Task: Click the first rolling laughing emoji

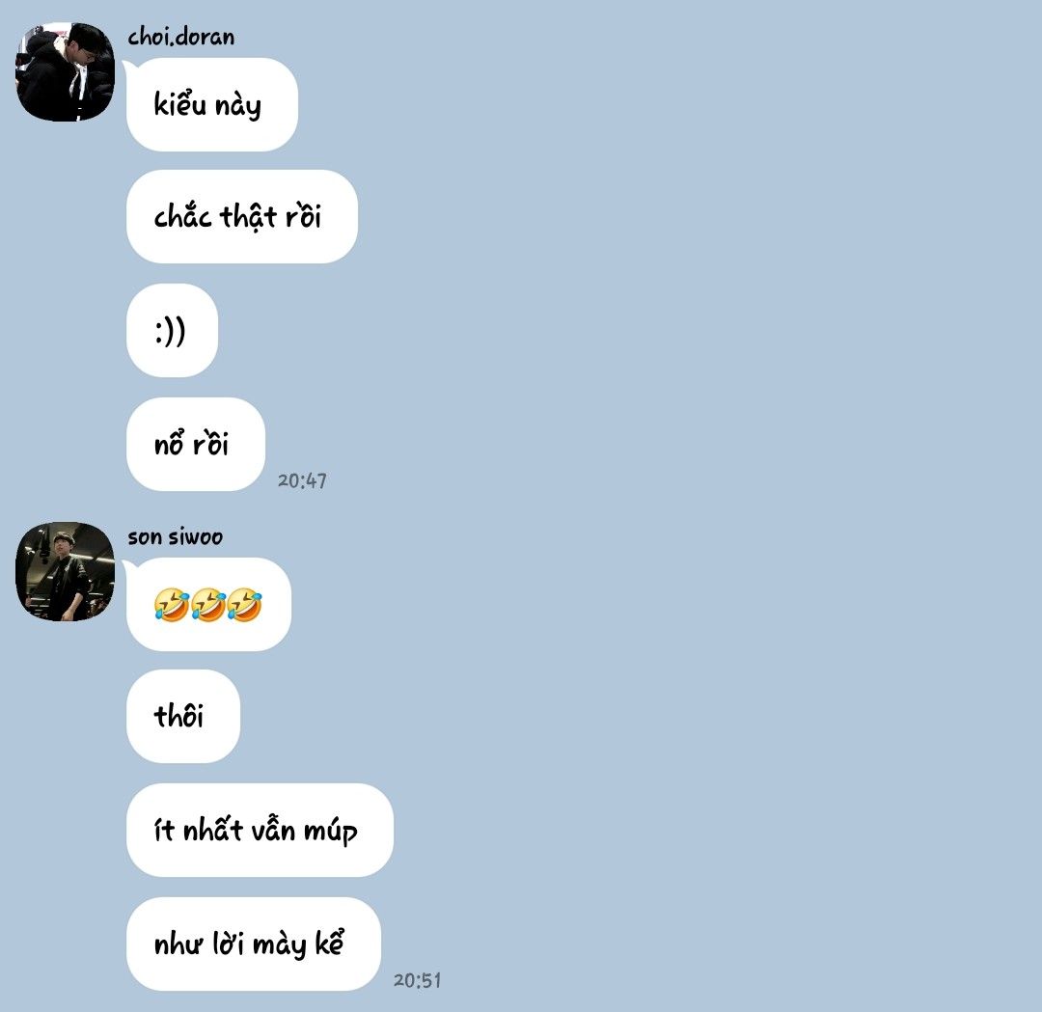Action: (172, 604)
